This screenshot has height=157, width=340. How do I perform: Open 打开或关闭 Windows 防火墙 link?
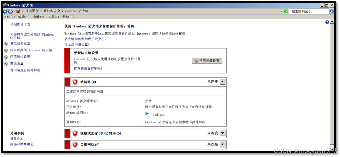point(31,50)
